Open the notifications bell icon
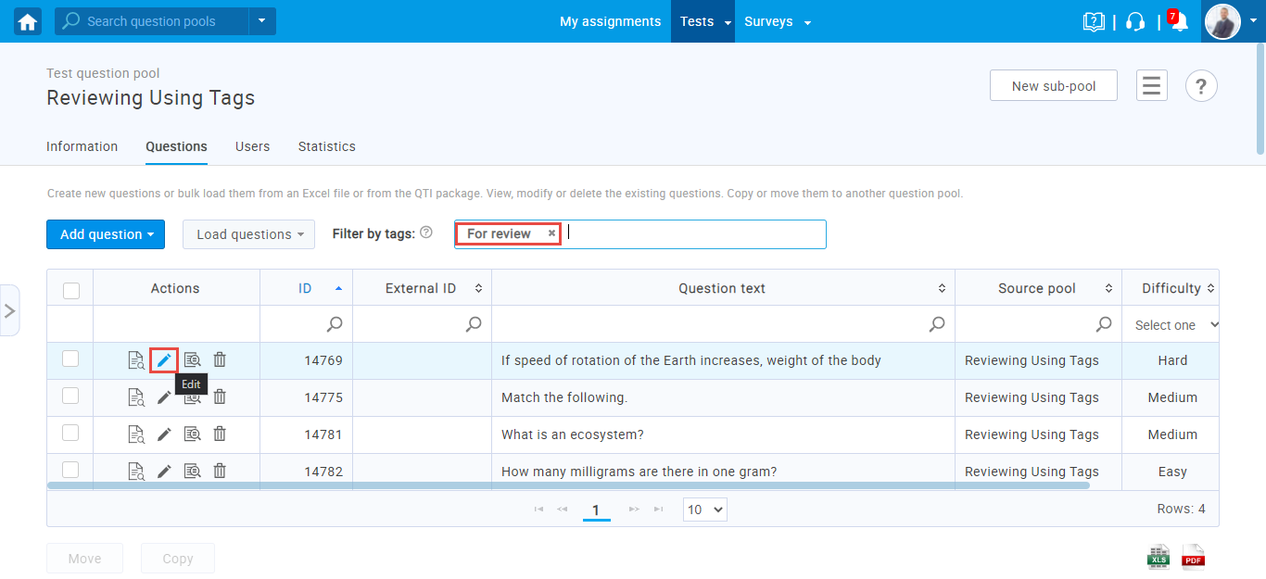The width and height of the screenshot is (1266, 579). pos(1179,22)
